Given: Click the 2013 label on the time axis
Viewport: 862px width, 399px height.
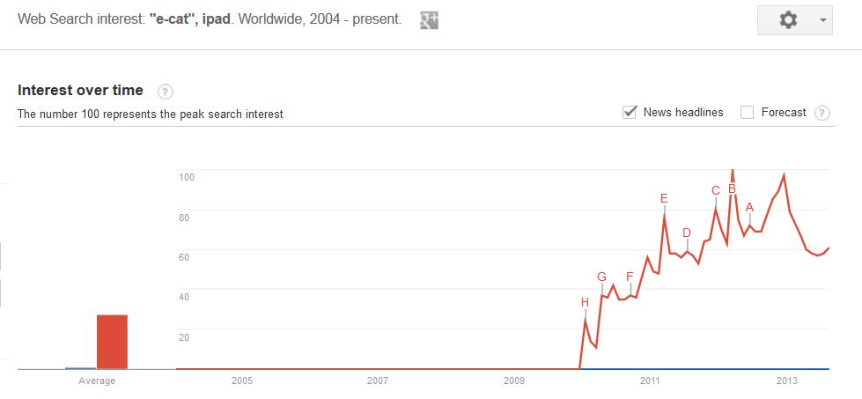Looking at the screenshot, I should [x=786, y=381].
